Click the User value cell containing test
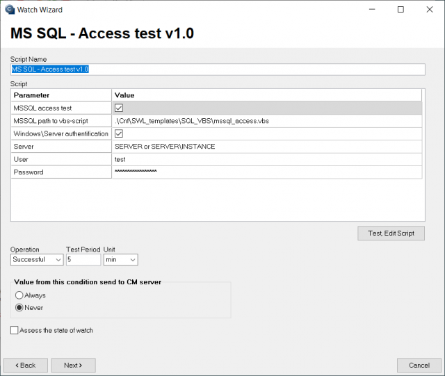This screenshot has height=376, width=445. tap(267, 159)
